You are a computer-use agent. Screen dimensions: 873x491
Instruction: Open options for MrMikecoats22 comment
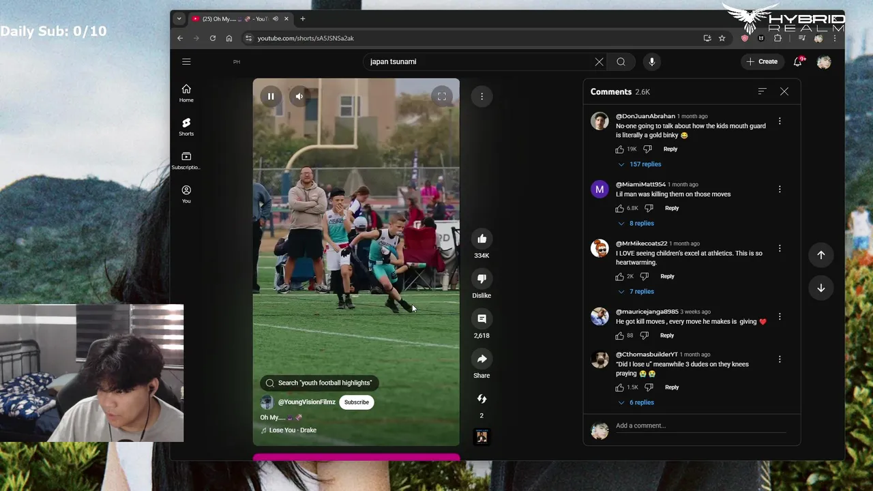[780, 249]
